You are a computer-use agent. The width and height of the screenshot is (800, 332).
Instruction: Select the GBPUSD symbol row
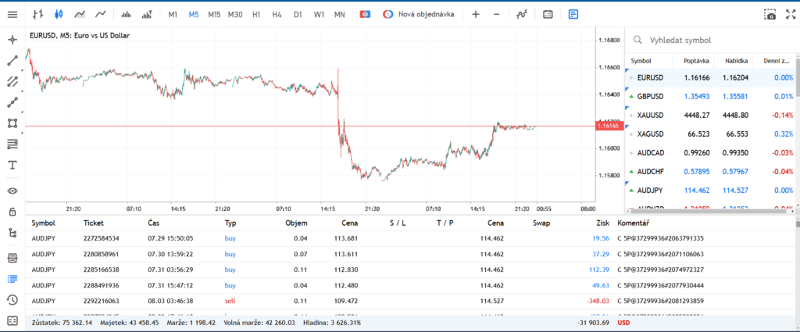[x=709, y=96]
